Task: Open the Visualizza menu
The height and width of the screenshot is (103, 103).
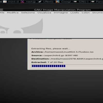Action: (x=44, y=13)
